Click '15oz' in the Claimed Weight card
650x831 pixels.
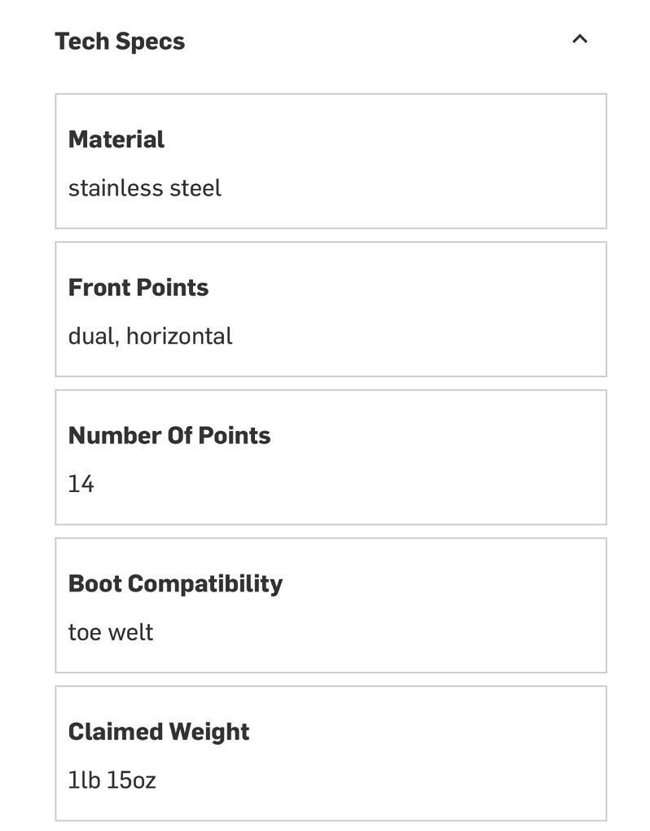coord(131,780)
